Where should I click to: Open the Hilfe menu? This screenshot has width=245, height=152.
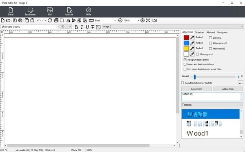pos(89,11)
